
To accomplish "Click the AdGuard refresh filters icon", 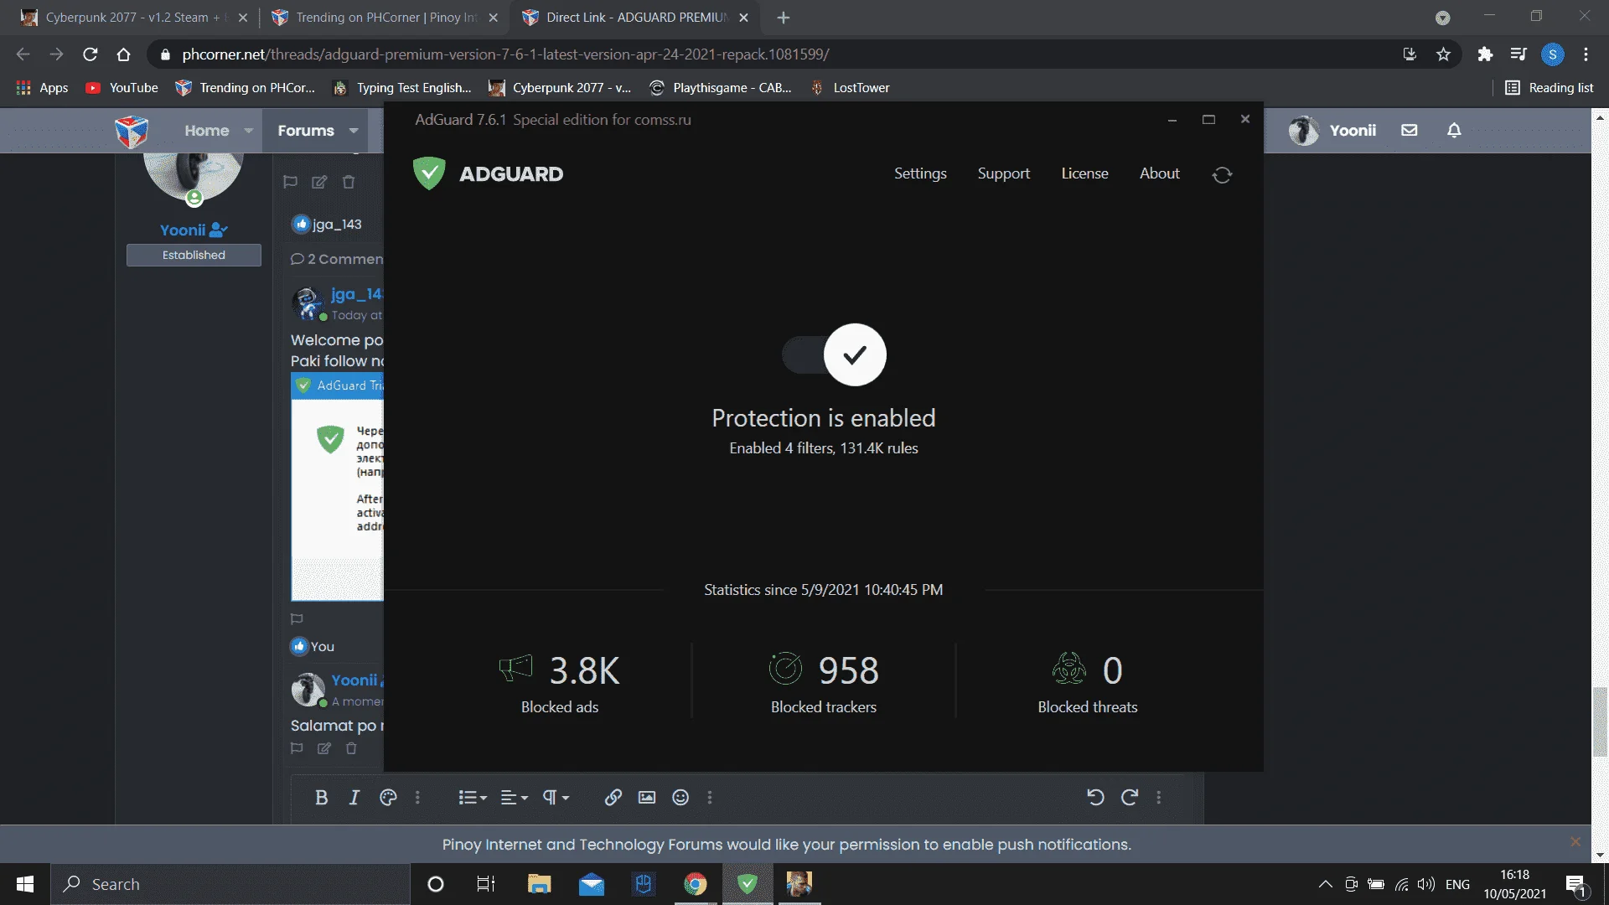I will pos(1222,174).
